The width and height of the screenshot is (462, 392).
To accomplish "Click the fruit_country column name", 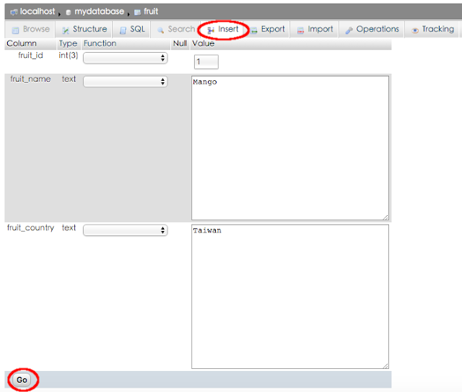I will [x=30, y=228].
